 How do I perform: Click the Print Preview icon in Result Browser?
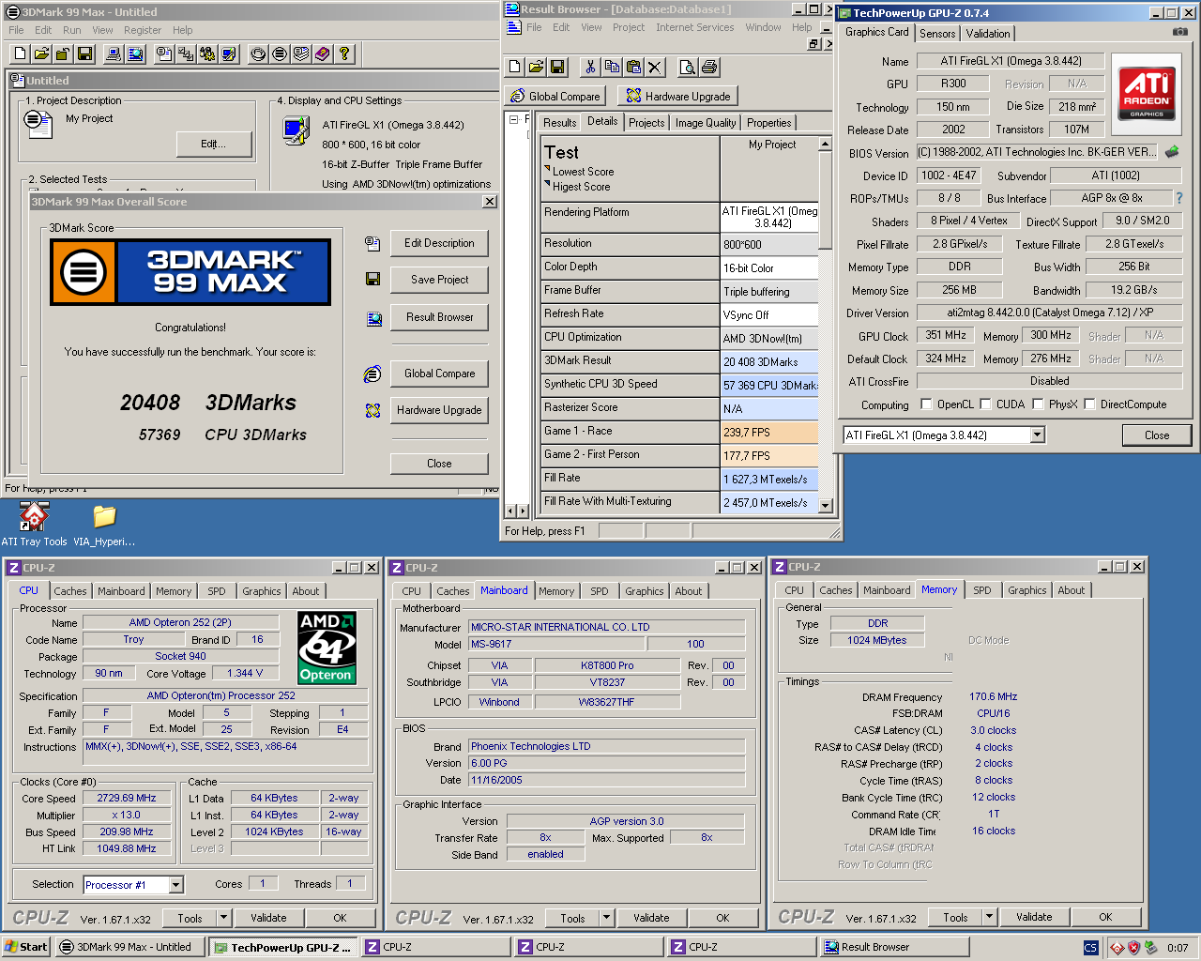click(x=688, y=67)
